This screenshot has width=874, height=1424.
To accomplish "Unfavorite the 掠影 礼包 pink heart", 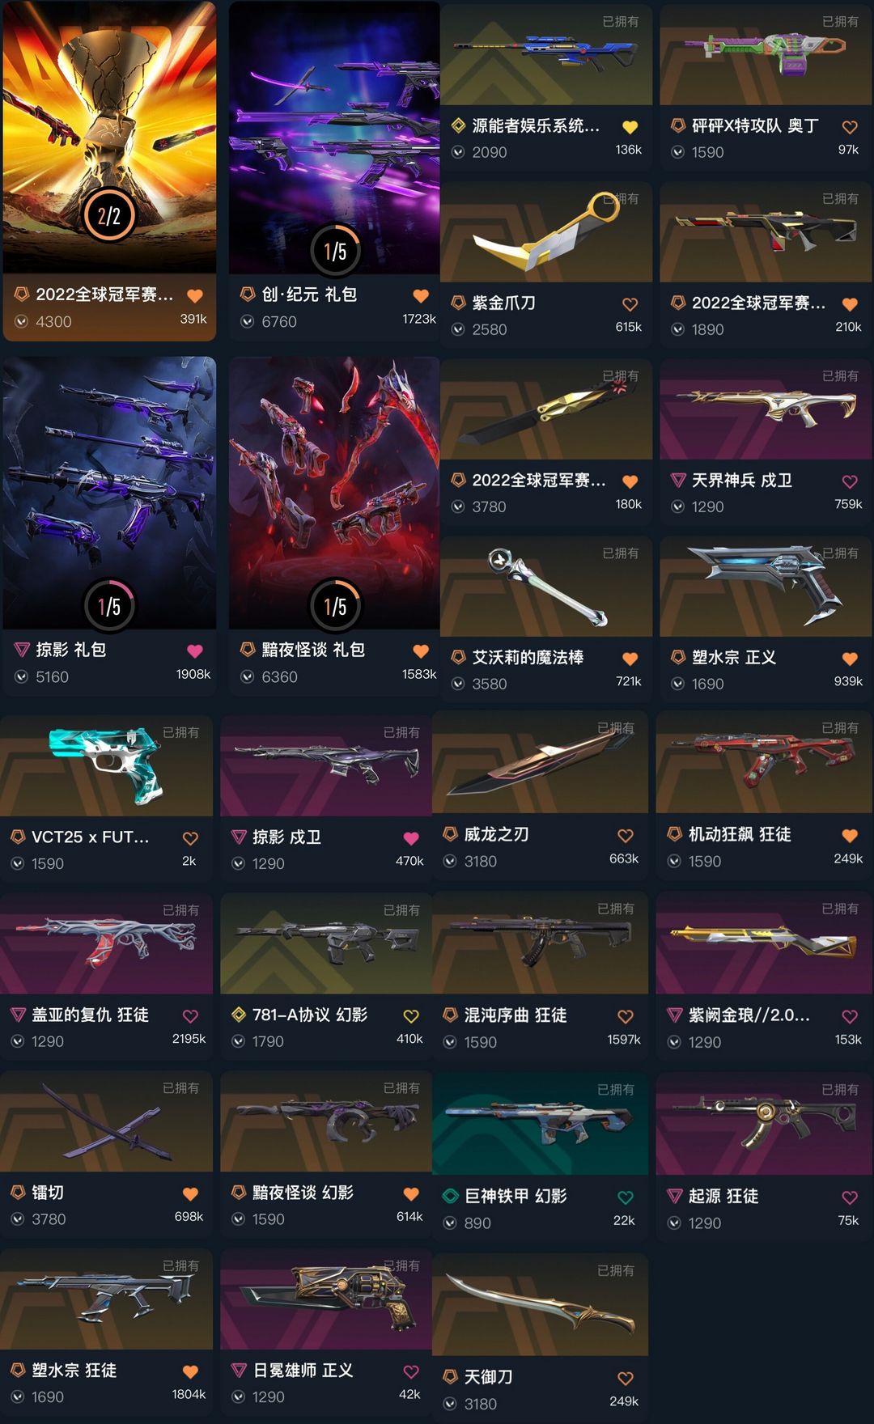I will [195, 651].
